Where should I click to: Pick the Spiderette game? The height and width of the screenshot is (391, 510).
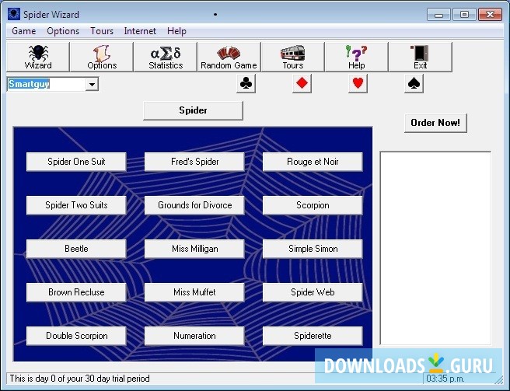313,336
